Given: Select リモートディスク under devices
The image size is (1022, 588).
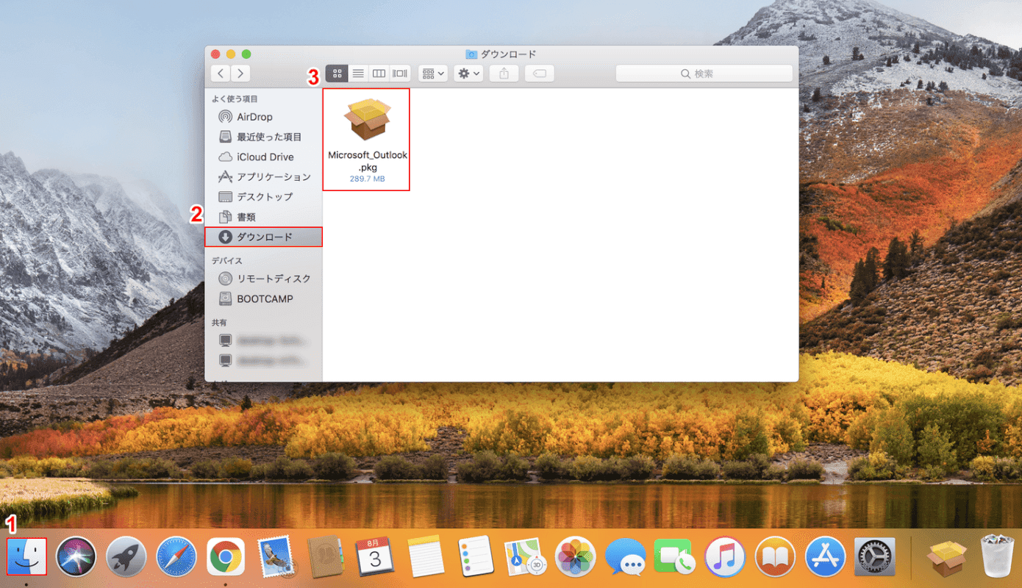Looking at the screenshot, I should pyautogui.click(x=263, y=279).
